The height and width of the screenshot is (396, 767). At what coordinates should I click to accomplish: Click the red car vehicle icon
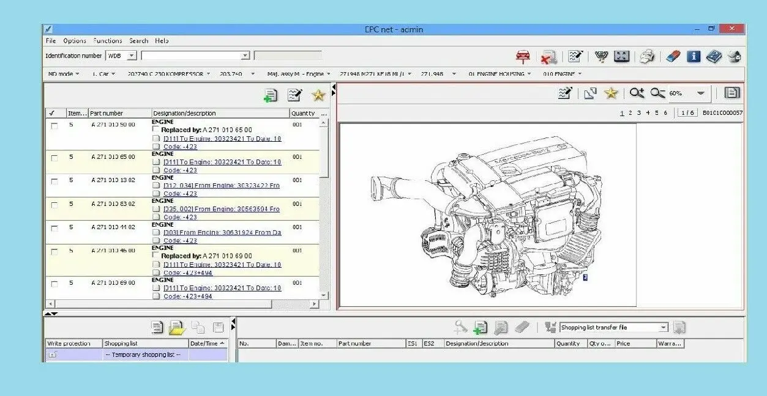[x=523, y=57]
